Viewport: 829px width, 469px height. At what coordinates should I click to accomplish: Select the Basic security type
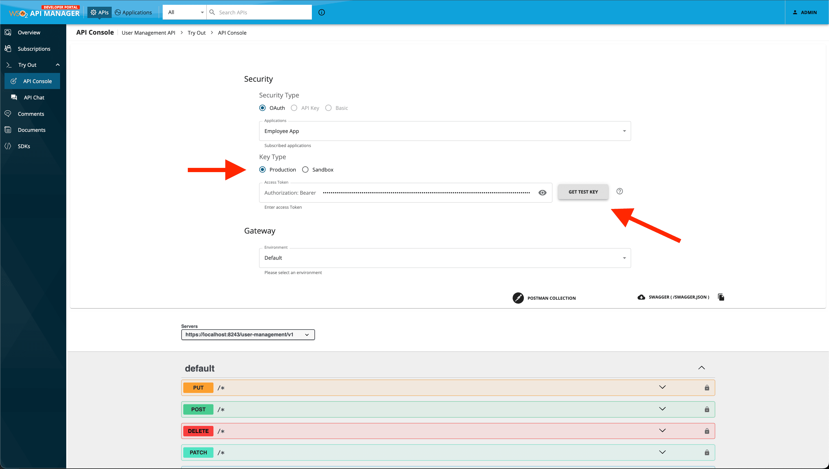pos(328,108)
